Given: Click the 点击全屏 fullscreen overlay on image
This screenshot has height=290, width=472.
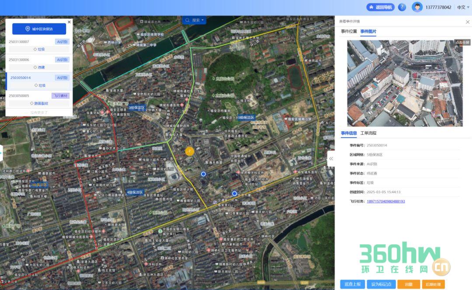Looking at the screenshot, I should (462, 42).
